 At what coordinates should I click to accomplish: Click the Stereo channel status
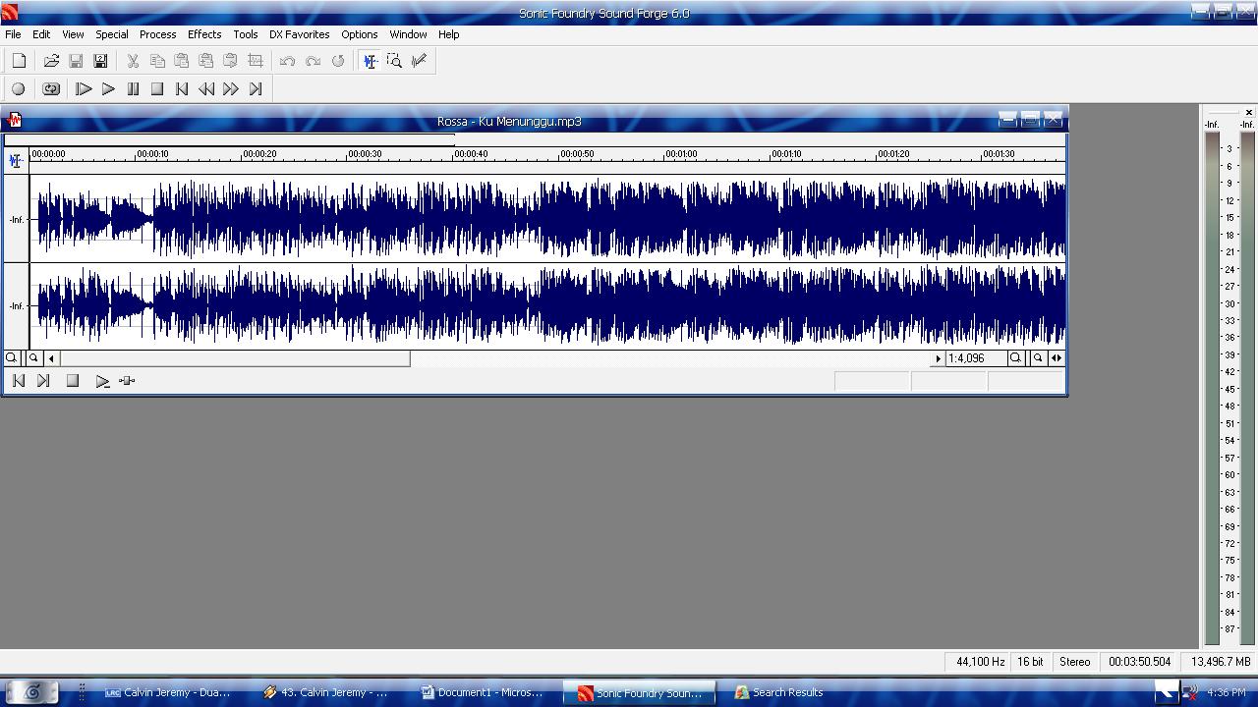pyautogui.click(x=1074, y=662)
